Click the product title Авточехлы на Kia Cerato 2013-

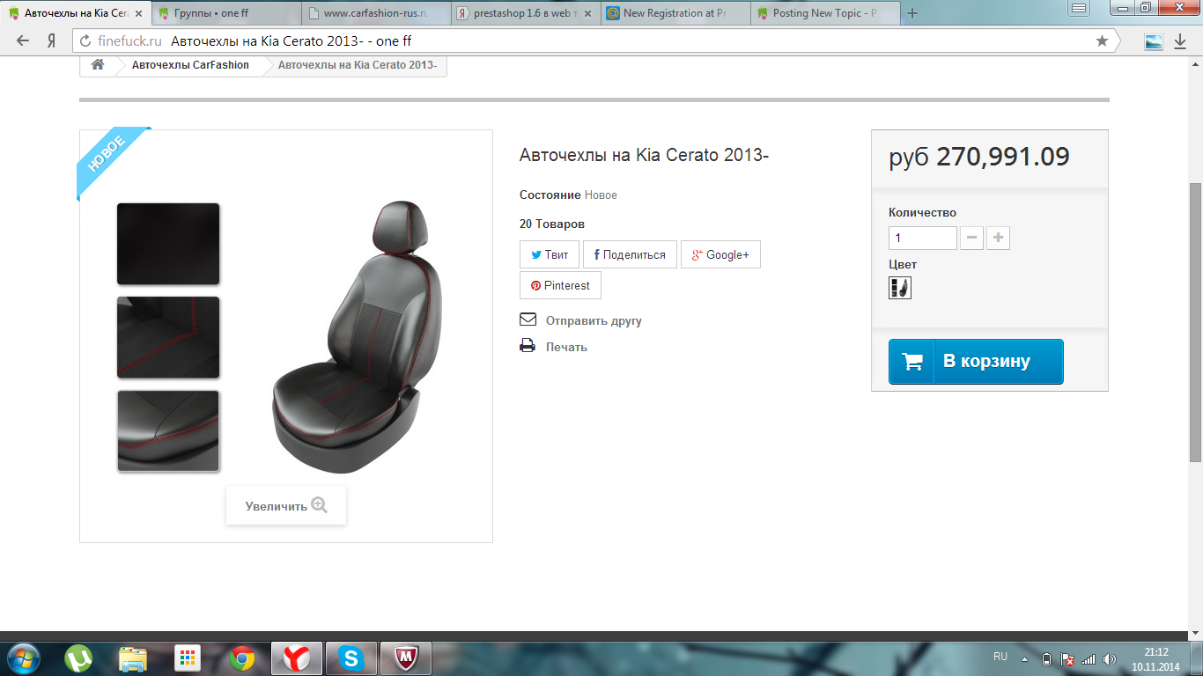(x=645, y=156)
